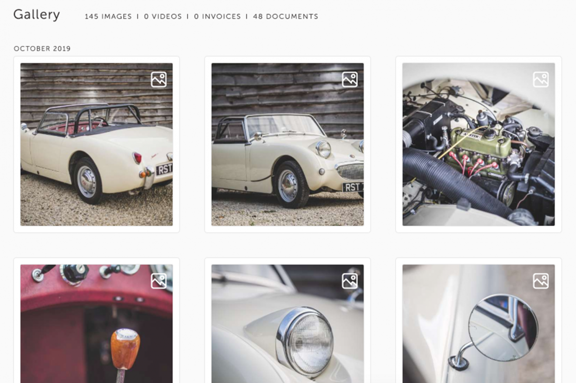Image resolution: width=576 pixels, height=383 pixels.
Task: Open the green engine bay thumbnail
Action: click(x=478, y=144)
